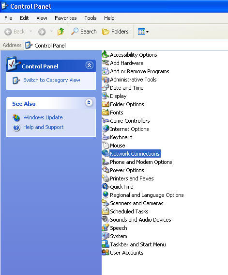Click Switch to Category View link
This screenshot has height=275, width=228.
pos(52,80)
